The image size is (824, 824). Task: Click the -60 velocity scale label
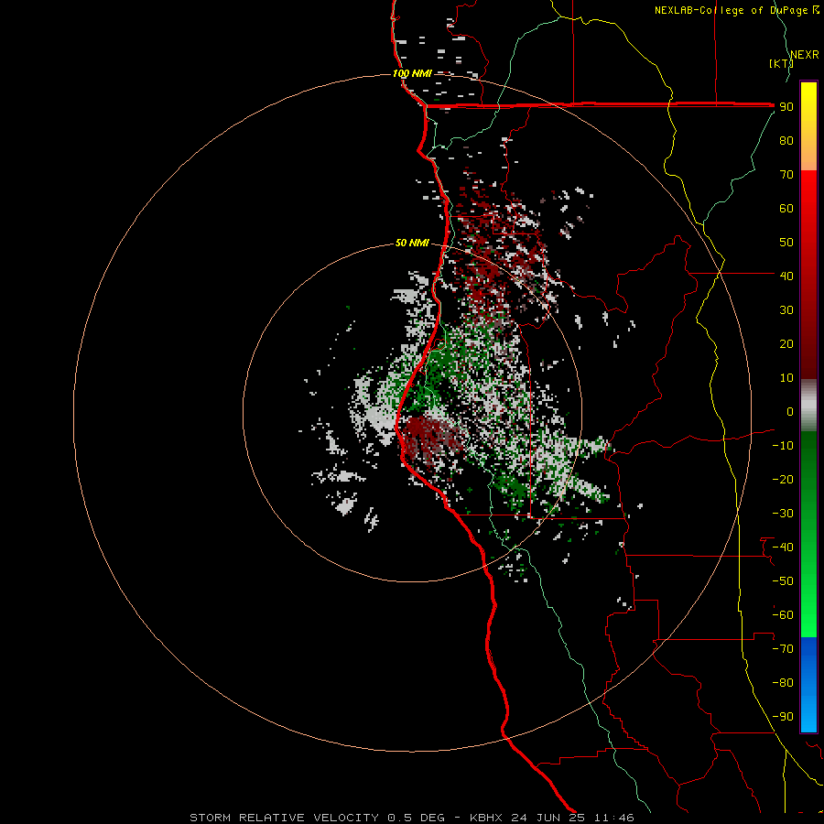(x=783, y=615)
